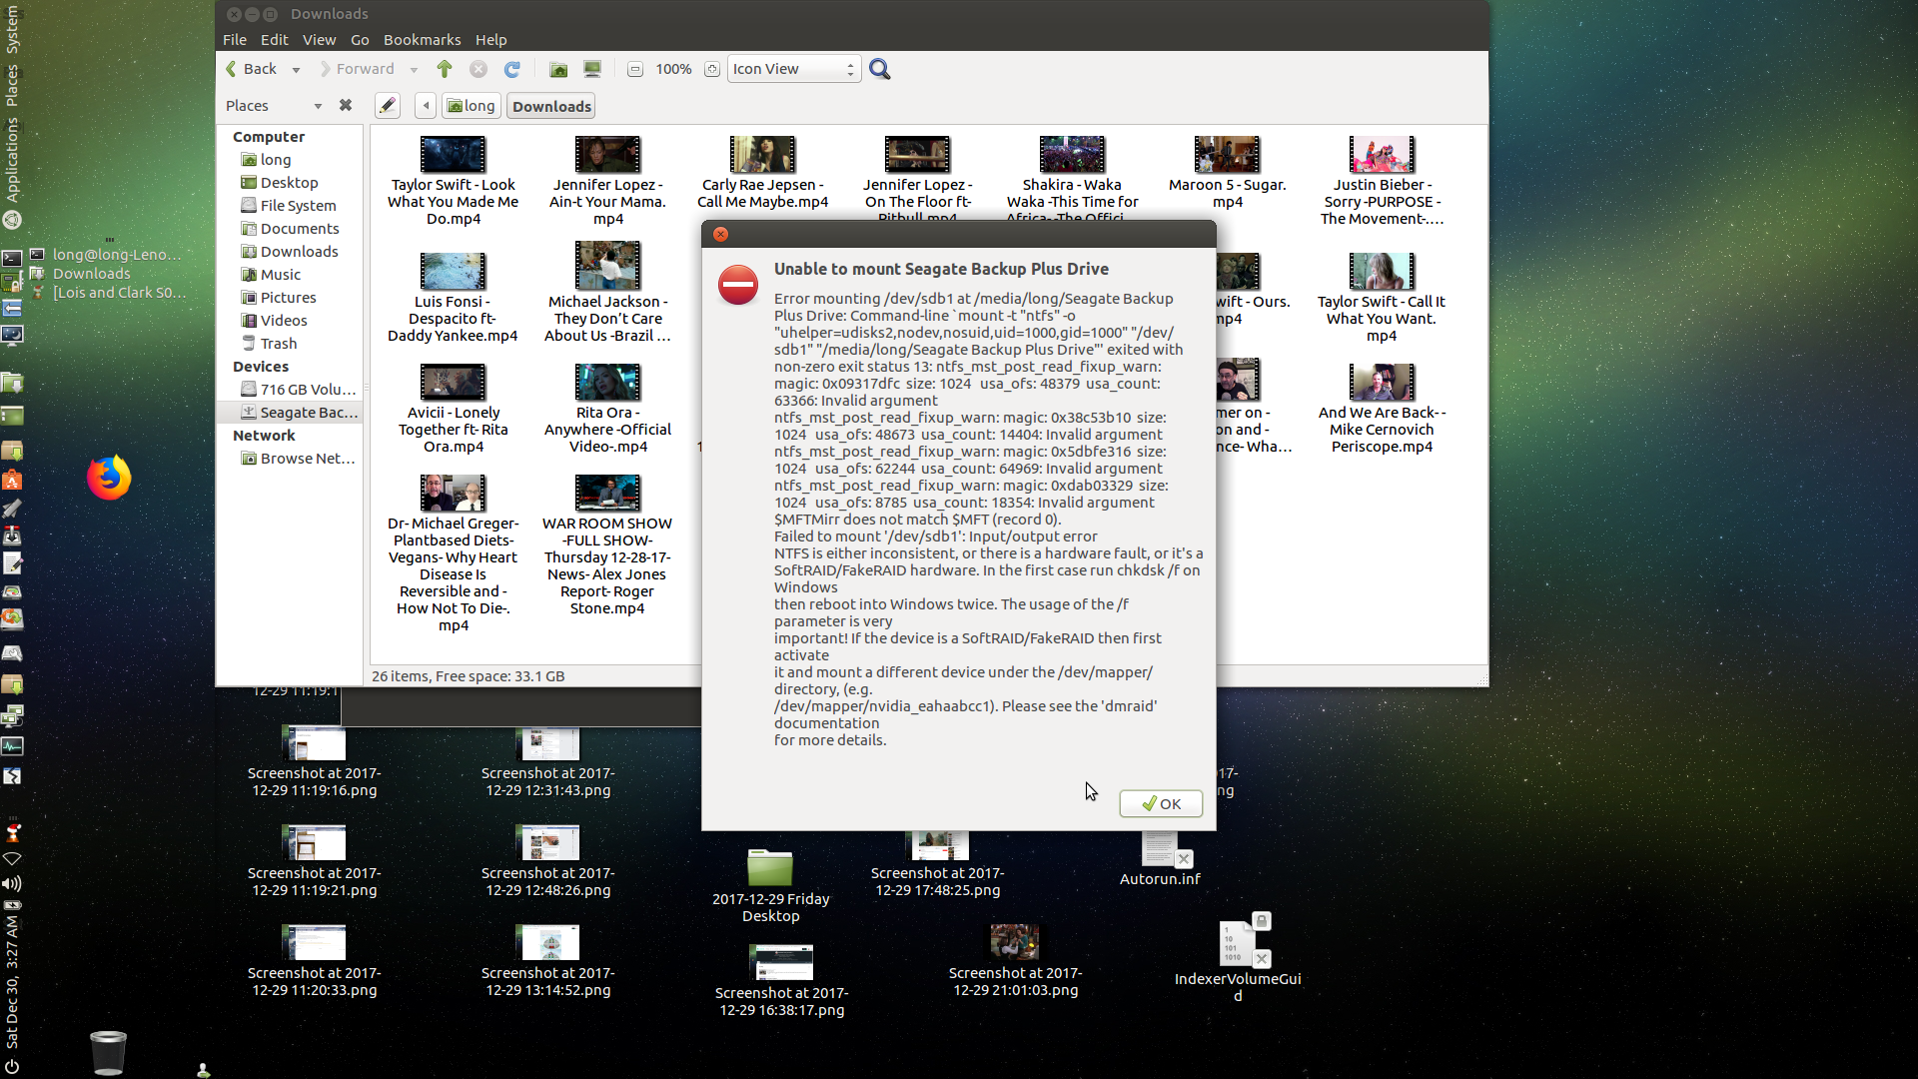Click OK to dismiss mount error dialog
The height and width of the screenshot is (1079, 1918).
[x=1162, y=803]
